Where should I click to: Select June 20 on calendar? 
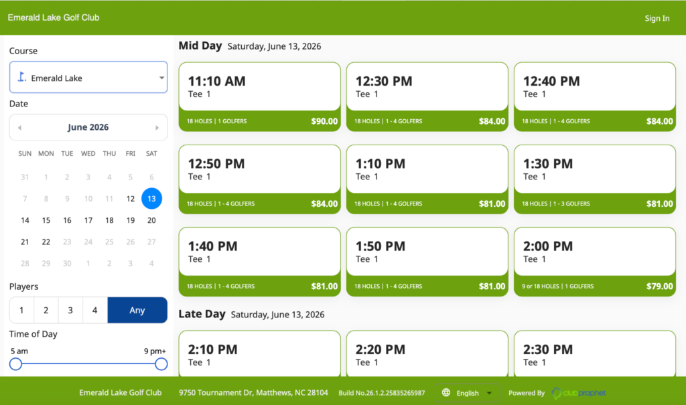click(x=151, y=220)
